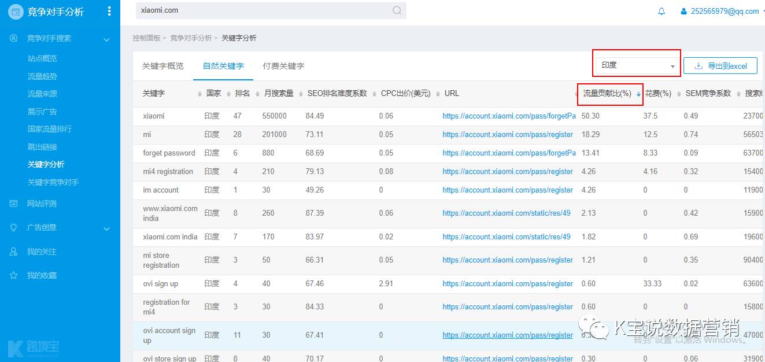Click the sort arrows of the 国家 column
This screenshot has height=362, width=765.
click(x=228, y=94)
